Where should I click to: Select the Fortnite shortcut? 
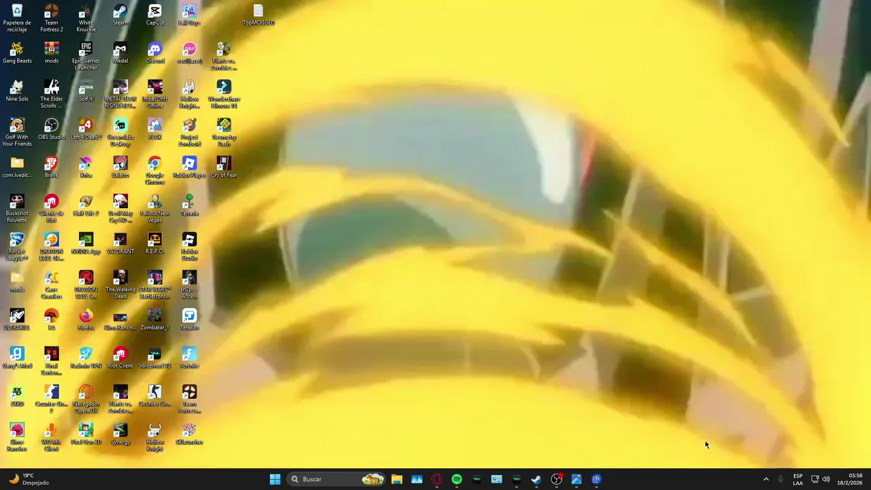pos(189,358)
